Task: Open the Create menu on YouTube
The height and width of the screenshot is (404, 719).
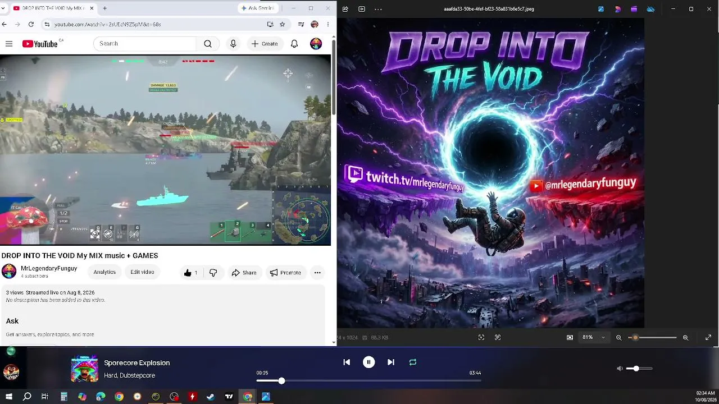Action: 265,44
